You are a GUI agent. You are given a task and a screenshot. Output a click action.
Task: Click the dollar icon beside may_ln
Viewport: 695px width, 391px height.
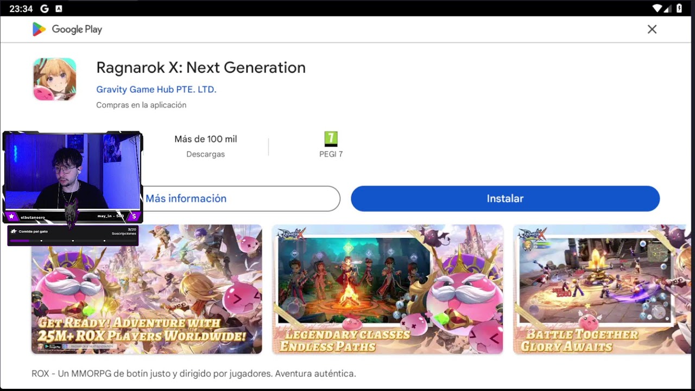point(134,217)
